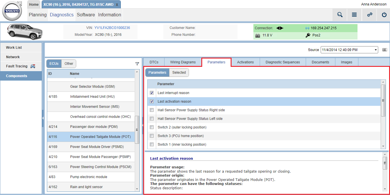Open the Source date dropdown

click(349, 50)
